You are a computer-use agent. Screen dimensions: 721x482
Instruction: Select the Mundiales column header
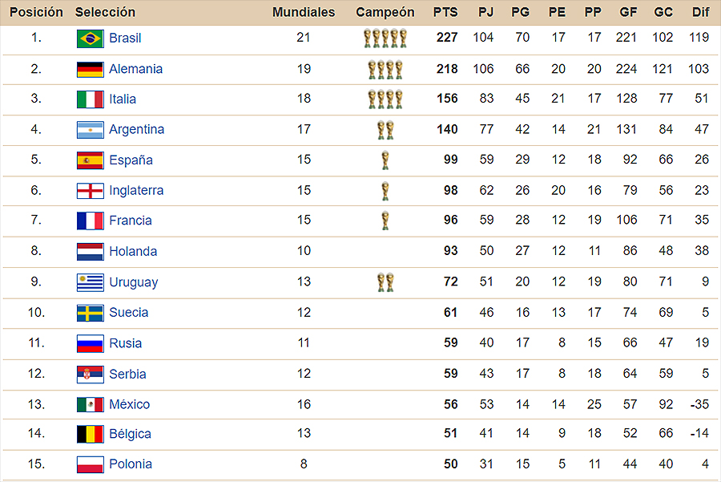pos(304,12)
